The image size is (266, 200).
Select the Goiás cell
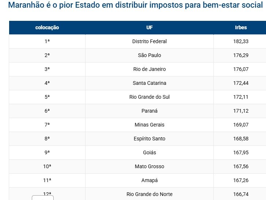(149, 152)
